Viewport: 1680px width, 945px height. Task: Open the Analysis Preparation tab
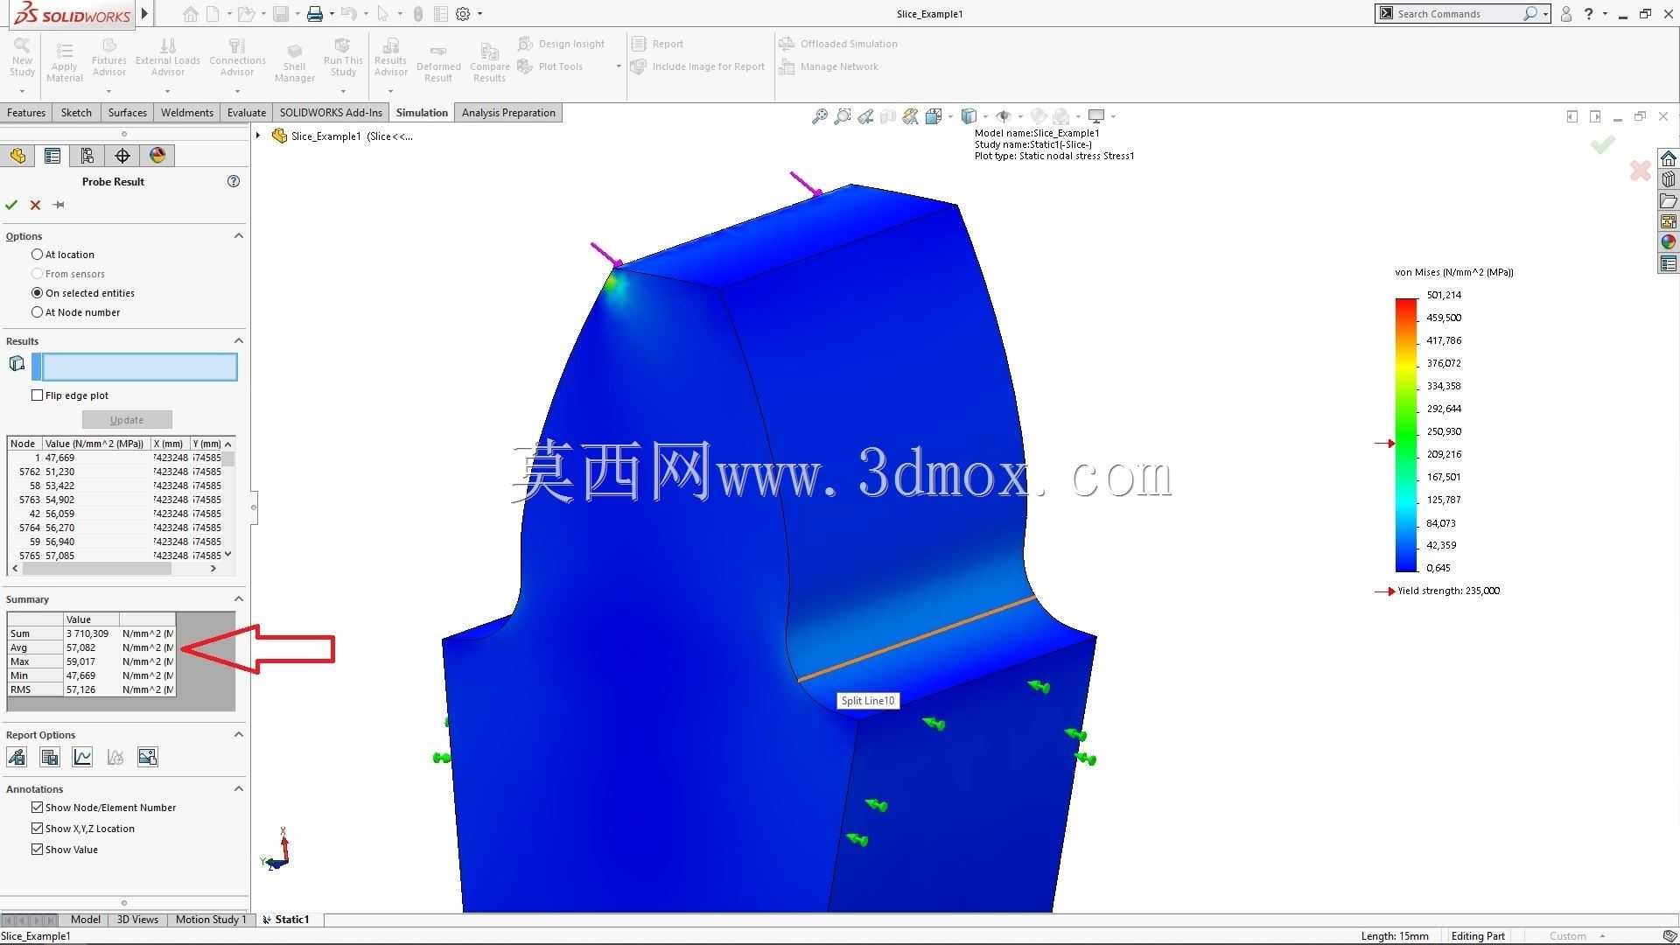508,113
